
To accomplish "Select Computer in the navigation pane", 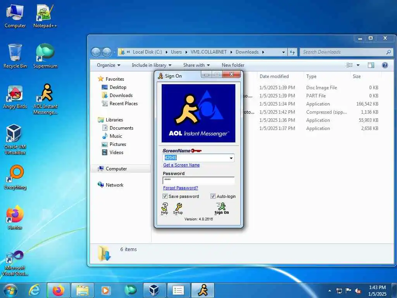I will click(x=121, y=169).
